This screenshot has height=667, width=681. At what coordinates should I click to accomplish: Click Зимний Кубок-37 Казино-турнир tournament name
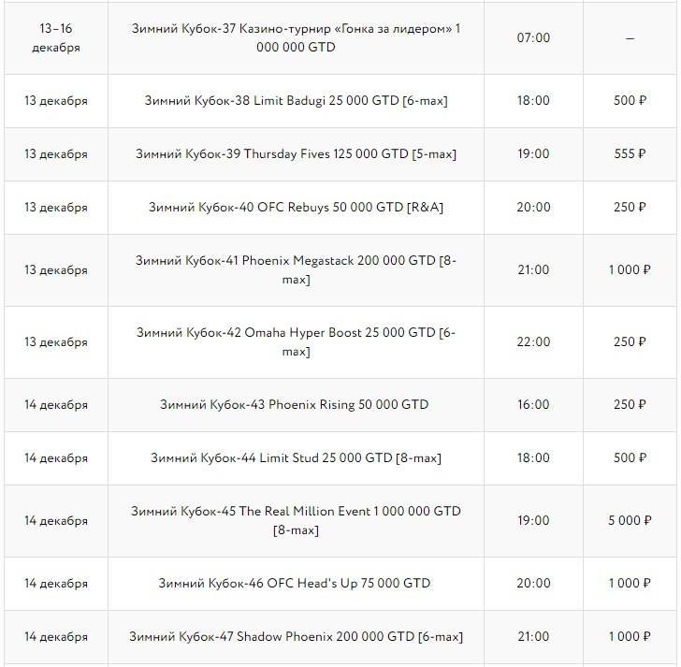coord(296,38)
